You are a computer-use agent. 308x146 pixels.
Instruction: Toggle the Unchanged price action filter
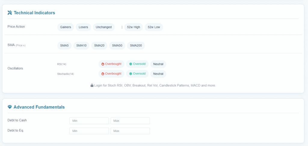104,27
